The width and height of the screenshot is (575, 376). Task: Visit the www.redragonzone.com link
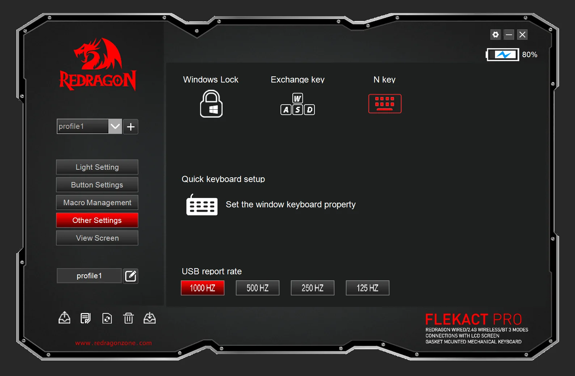[x=113, y=343]
